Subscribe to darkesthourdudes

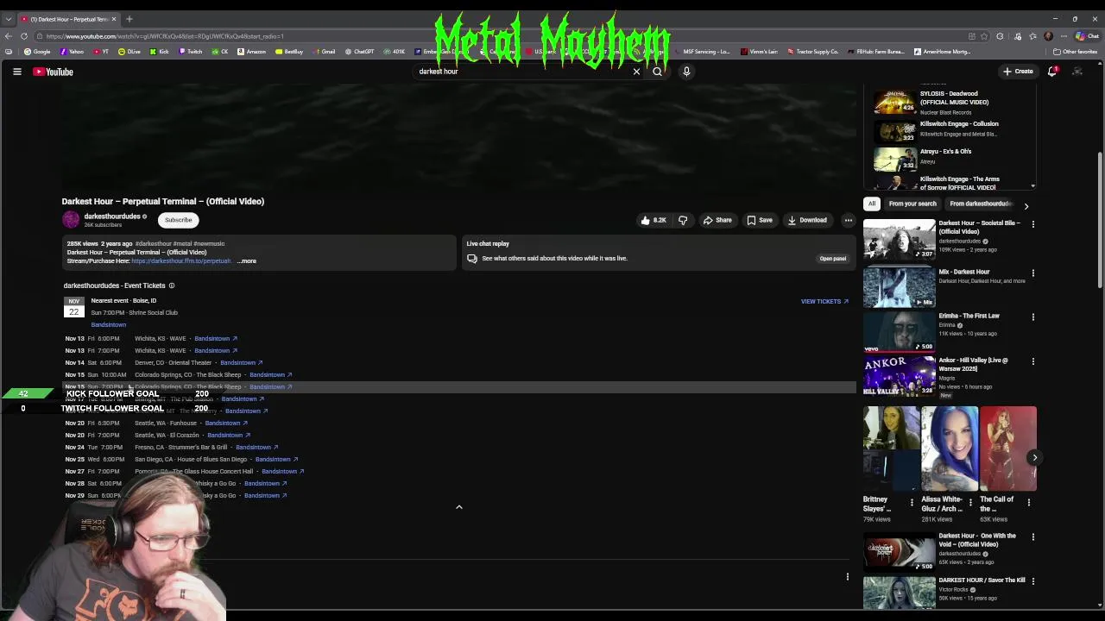[179, 220]
